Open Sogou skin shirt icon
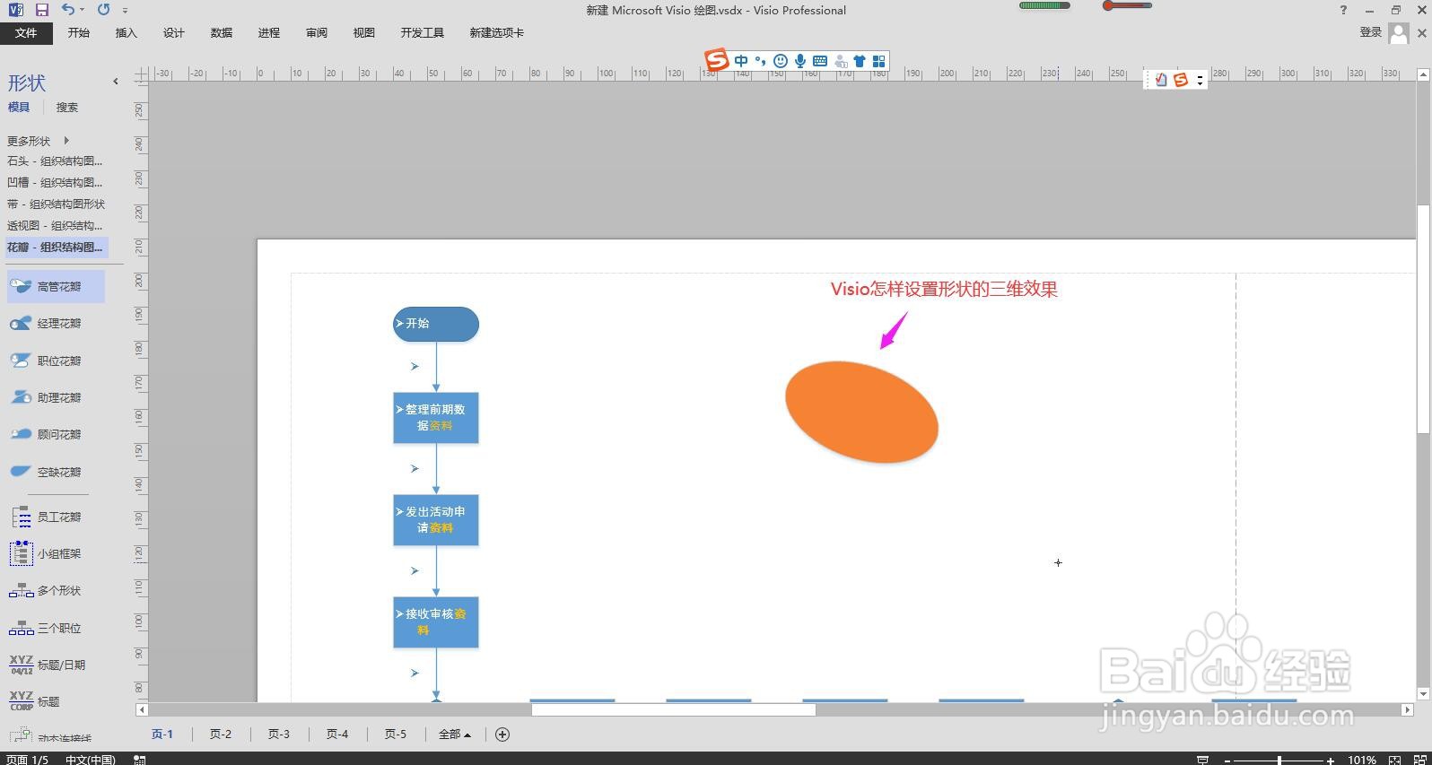Viewport: 1432px width, 765px height. (860, 61)
